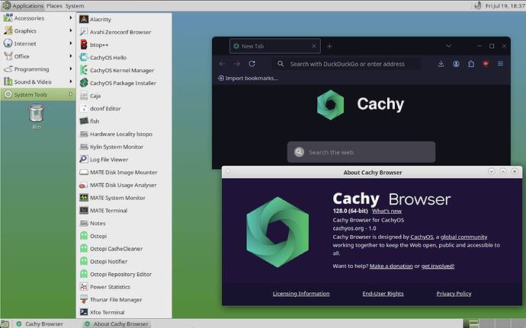Expand the Sound & Video submenu
526x328 pixels.
[38, 81]
